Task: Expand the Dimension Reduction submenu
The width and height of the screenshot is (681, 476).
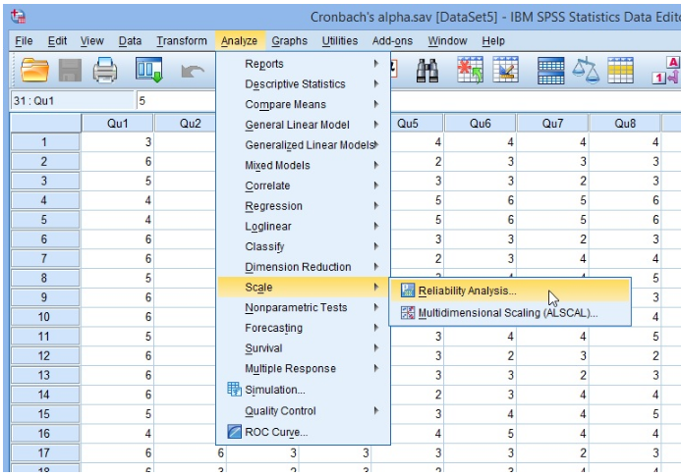Action: pyautogui.click(x=303, y=267)
